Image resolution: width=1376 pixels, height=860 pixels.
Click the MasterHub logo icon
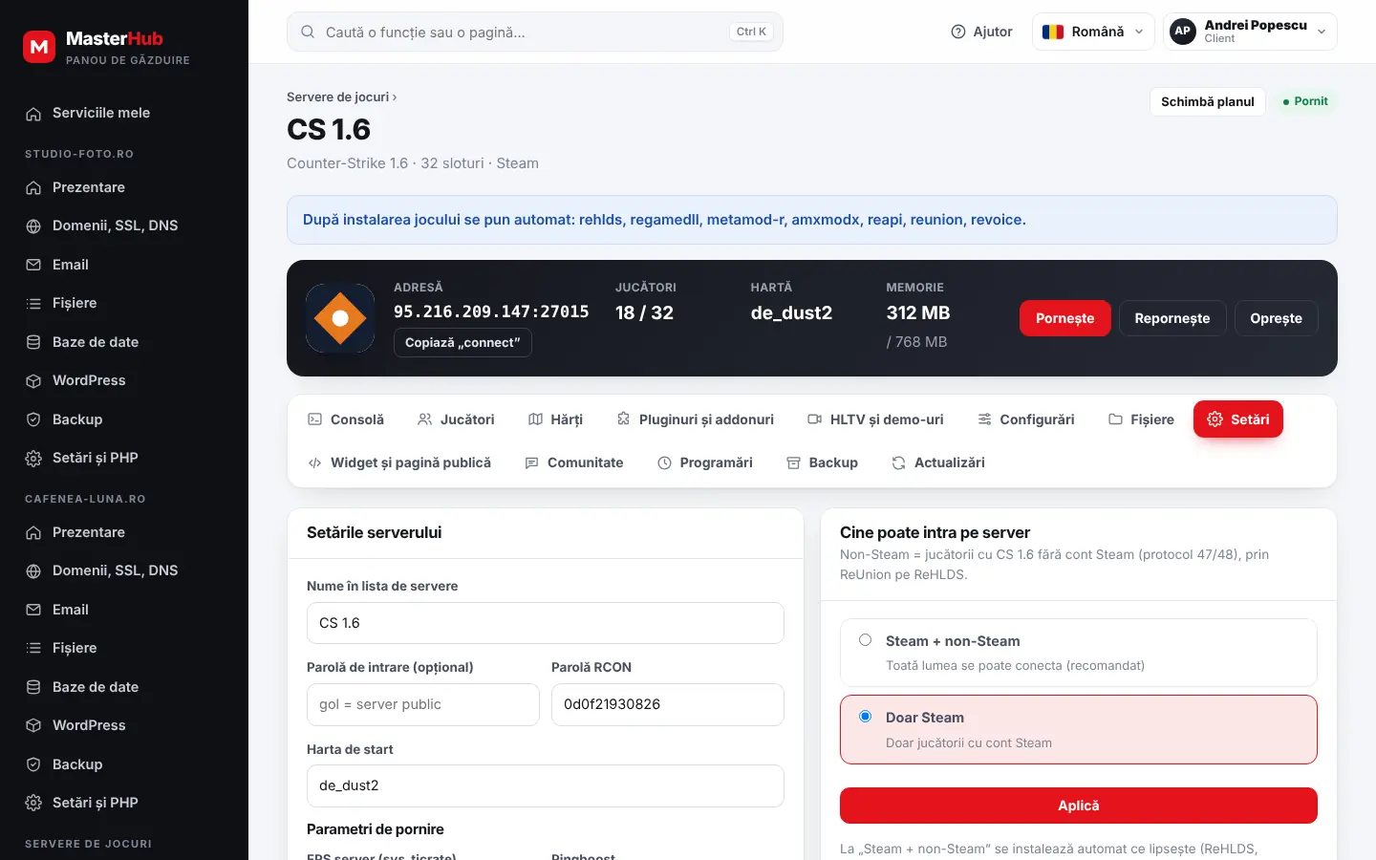39,46
